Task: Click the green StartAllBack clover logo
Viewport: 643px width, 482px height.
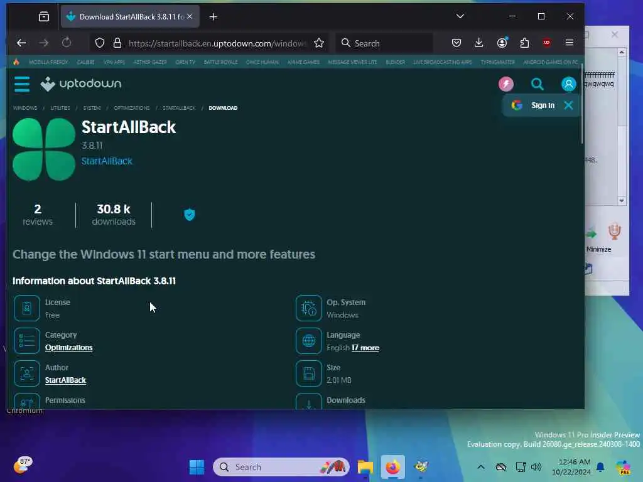Action: point(44,149)
